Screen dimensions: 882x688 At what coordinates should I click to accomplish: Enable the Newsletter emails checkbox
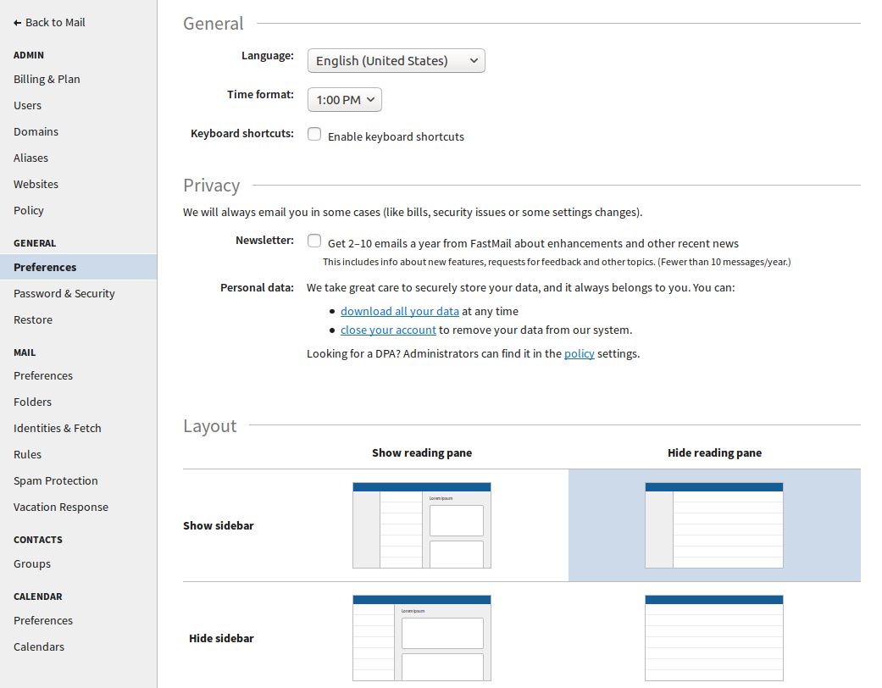pos(314,241)
